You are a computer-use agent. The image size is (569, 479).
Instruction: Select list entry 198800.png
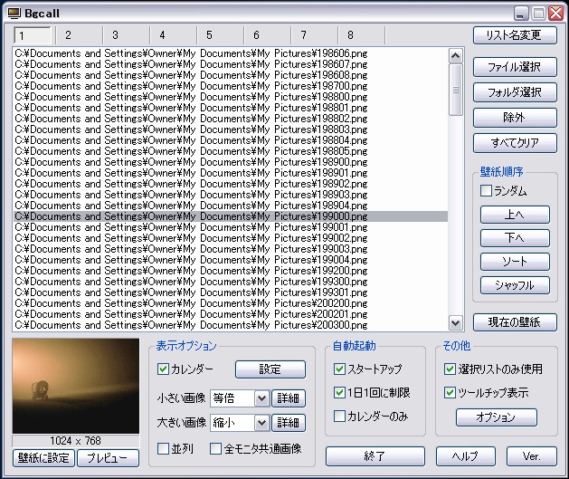(x=231, y=97)
